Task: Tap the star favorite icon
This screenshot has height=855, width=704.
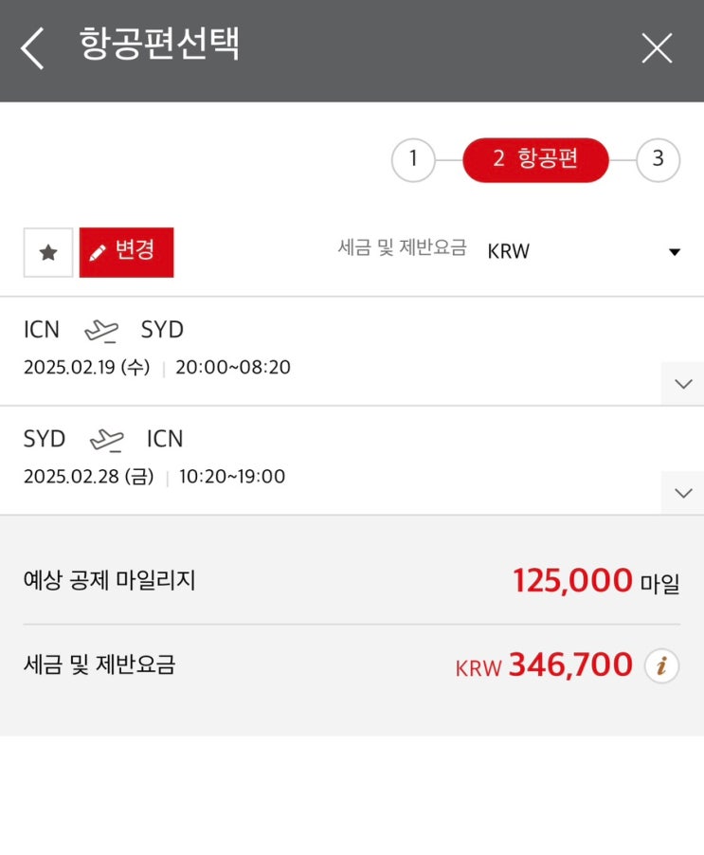Action: pyautogui.click(x=48, y=253)
